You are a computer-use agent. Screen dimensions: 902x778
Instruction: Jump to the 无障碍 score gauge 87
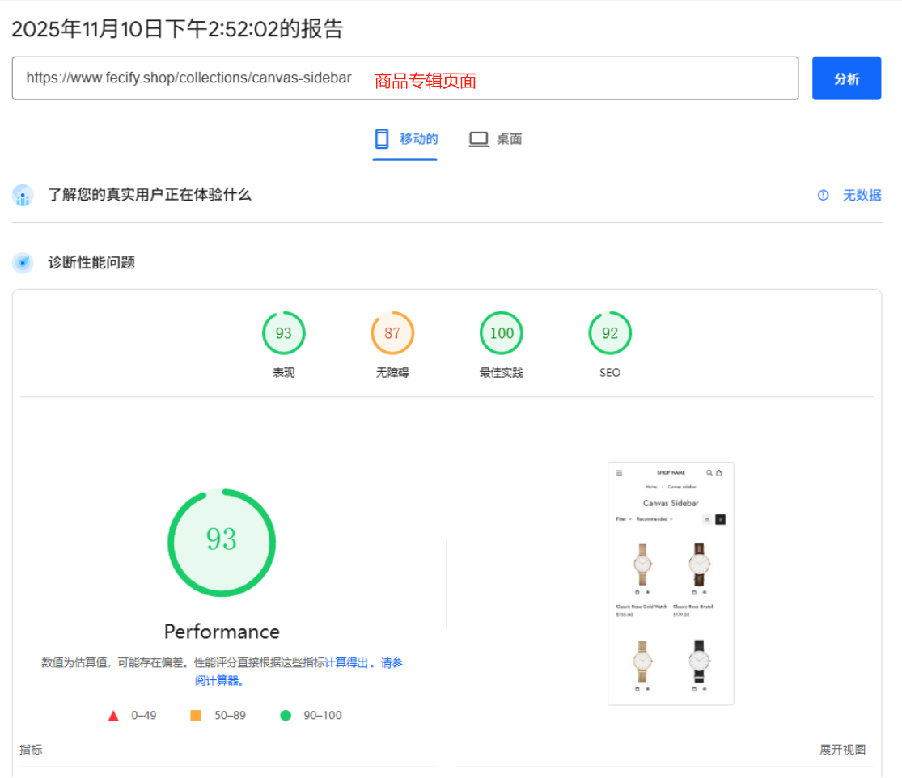(392, 333)
